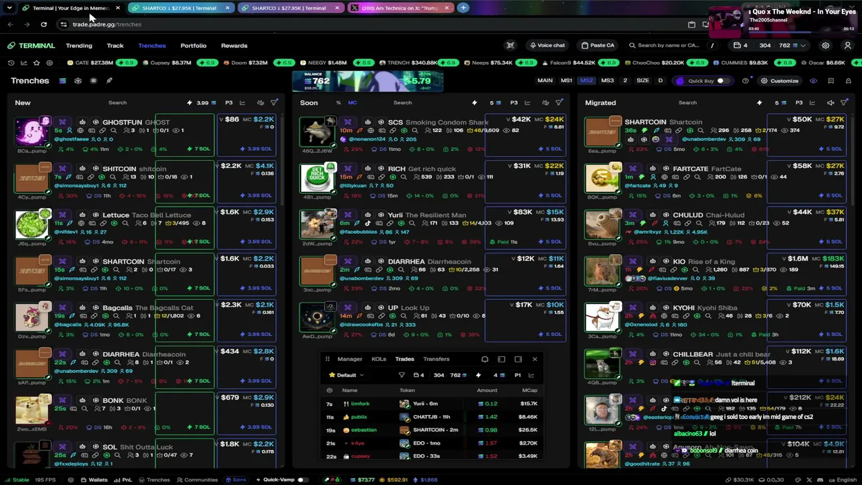
Task: Open the Rewards tab
Action: coord(234,46)
